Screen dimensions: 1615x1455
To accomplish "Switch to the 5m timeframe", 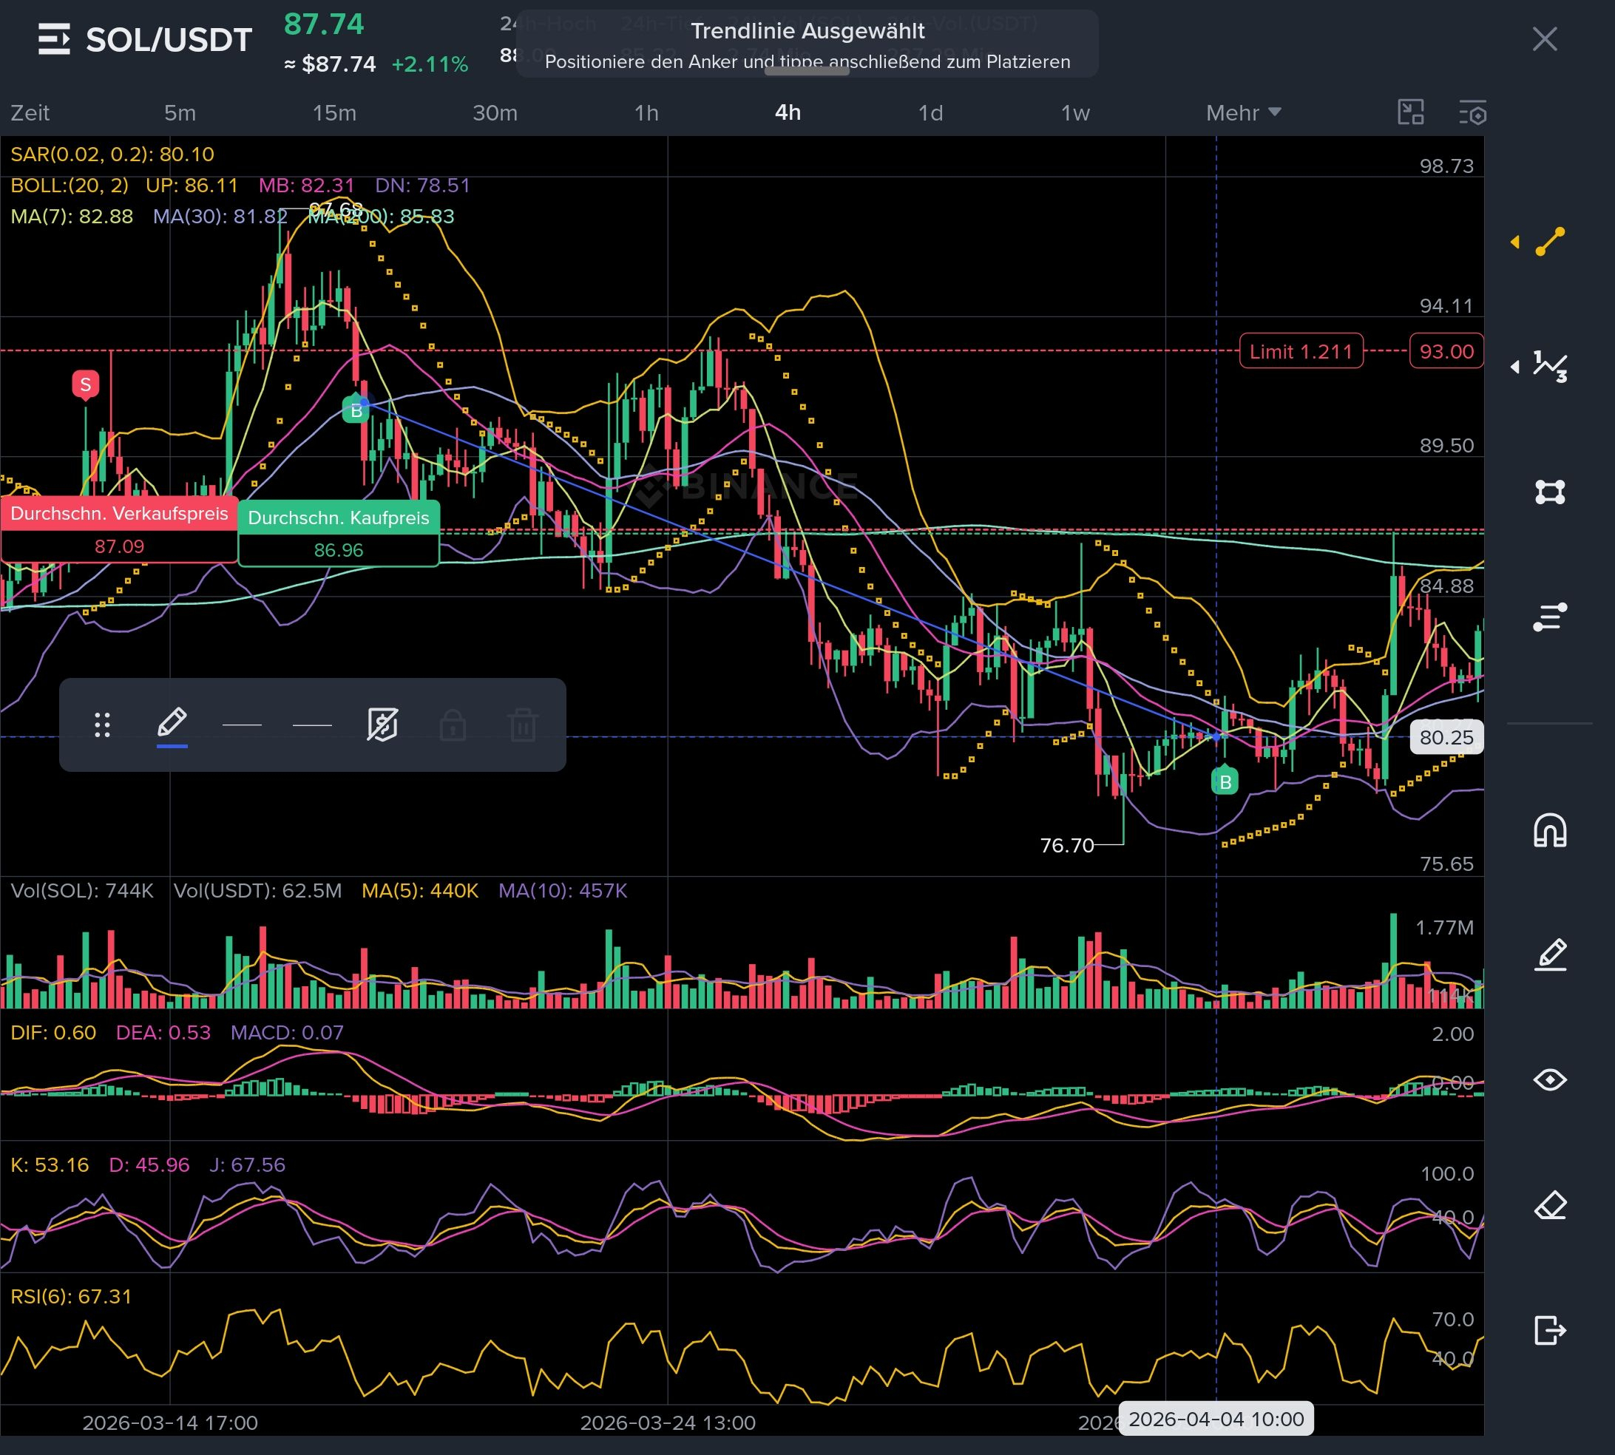I will (180, 112).
